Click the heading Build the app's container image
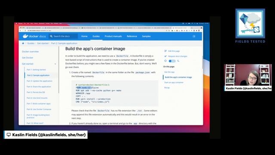The image size is (275, 155). click(x=95, y=49)
